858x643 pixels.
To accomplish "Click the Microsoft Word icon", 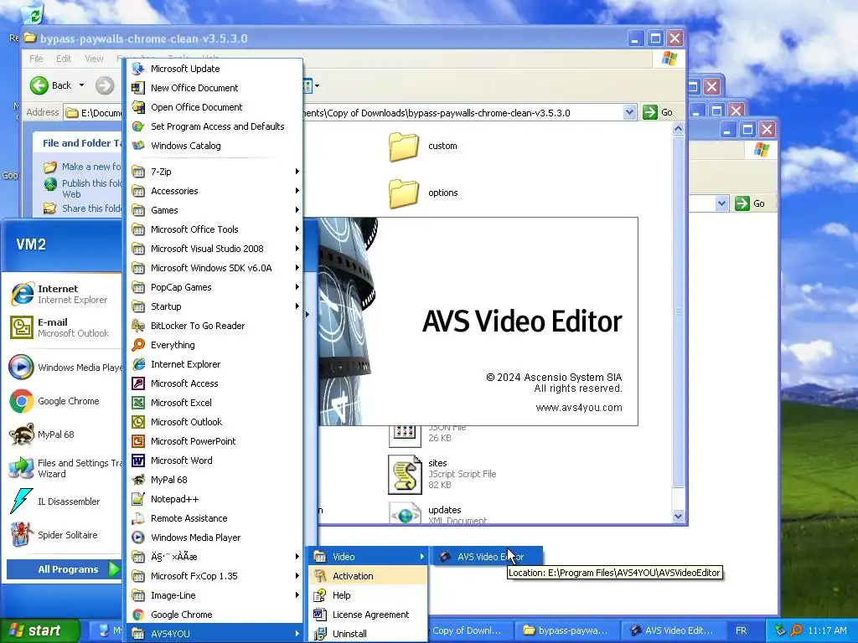I will (138, 460).
